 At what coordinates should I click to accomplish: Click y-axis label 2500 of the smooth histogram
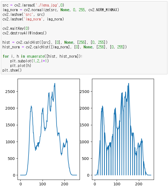click(x=10, y=92)
